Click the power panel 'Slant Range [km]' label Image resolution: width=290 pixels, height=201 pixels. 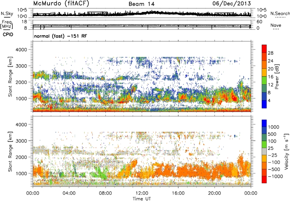pos(10,77)
